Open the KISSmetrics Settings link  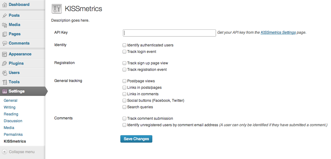coord(278,32)
